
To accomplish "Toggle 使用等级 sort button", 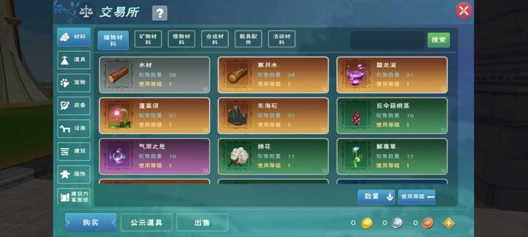I will click(x=417, y=197).
